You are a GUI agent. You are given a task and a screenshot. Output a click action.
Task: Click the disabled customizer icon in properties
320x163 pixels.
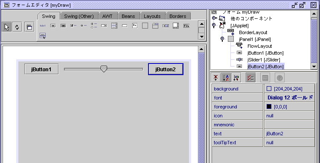pos(265,78)
